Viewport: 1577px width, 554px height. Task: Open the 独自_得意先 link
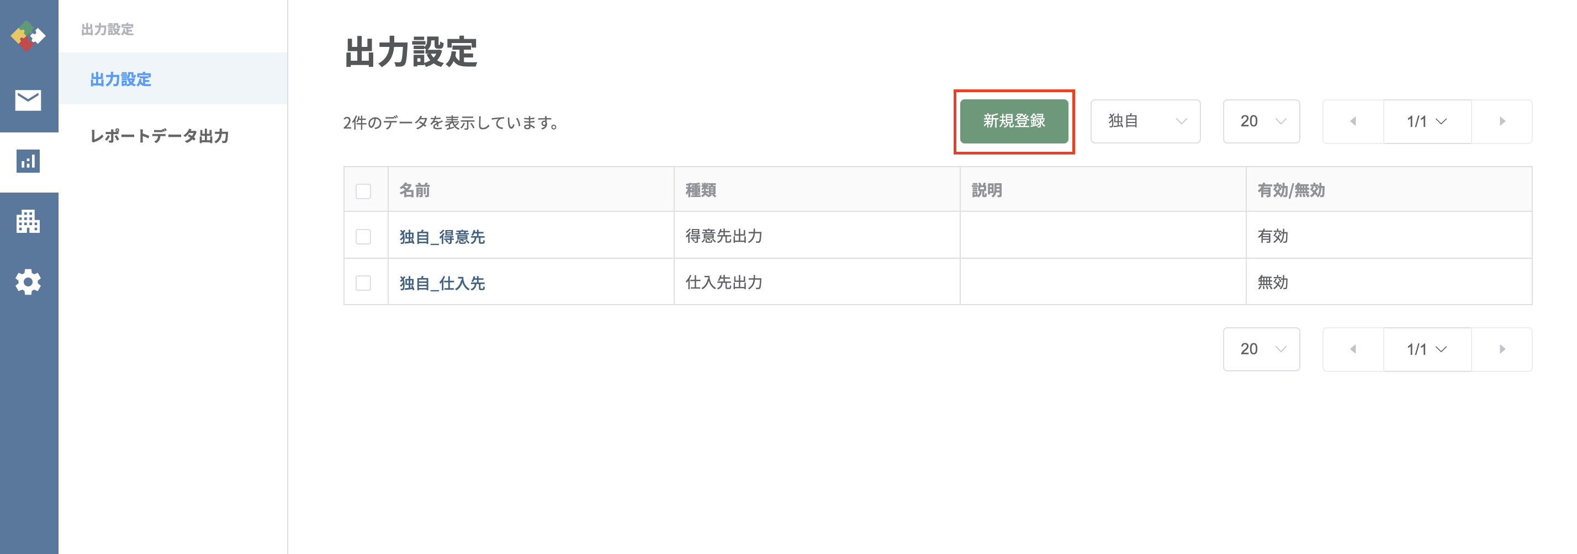(x=442, y=237)
